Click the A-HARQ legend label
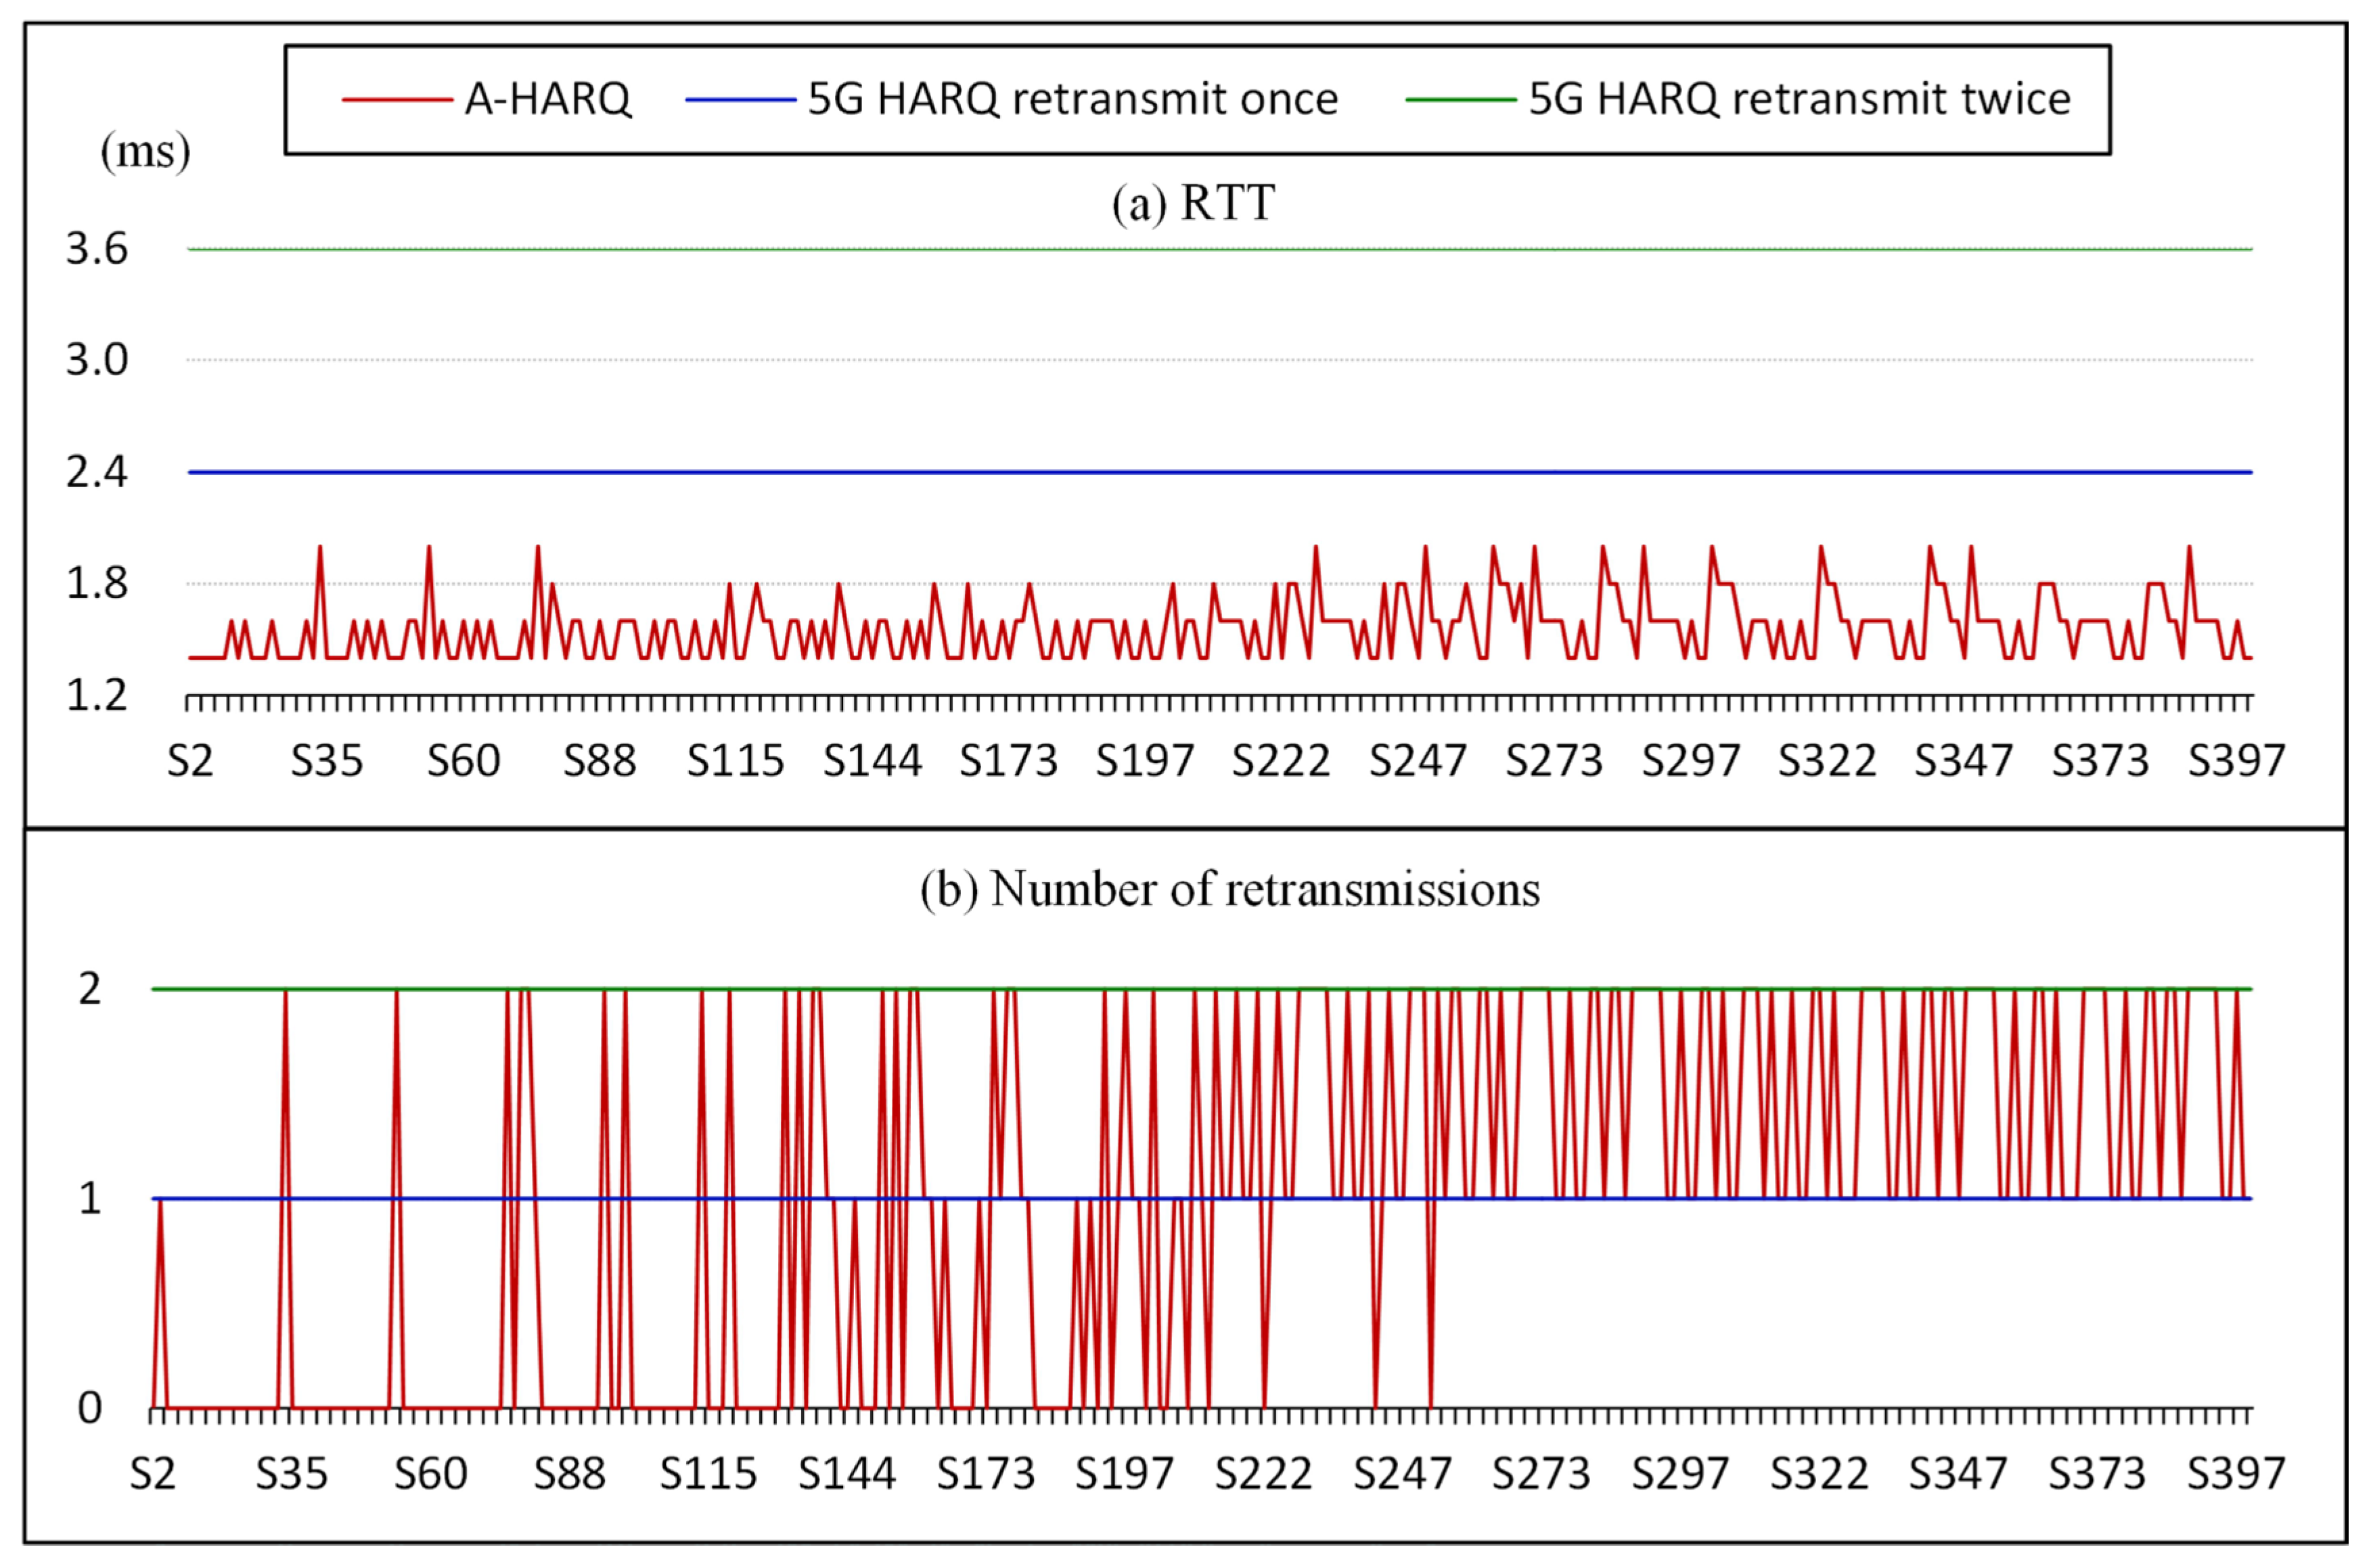The width and height of the screenshot is (2371, 1568). (x=548, y=99)
